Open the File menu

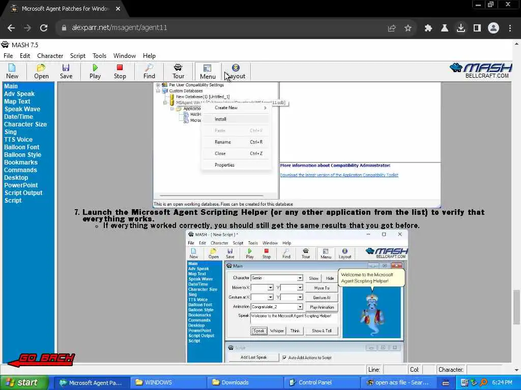point(8,56)
